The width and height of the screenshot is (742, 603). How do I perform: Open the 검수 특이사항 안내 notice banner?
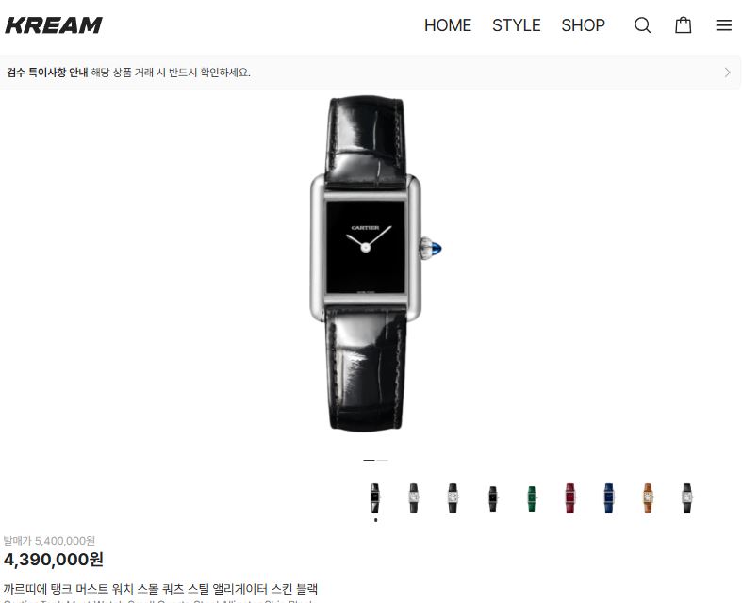[x=371, y=73]
